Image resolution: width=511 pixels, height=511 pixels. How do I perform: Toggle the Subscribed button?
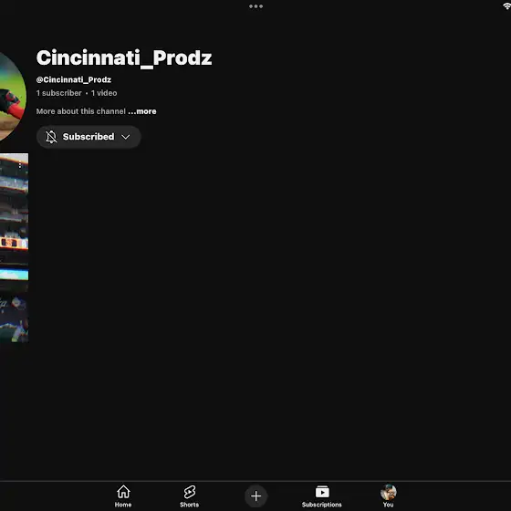[89, 137]
